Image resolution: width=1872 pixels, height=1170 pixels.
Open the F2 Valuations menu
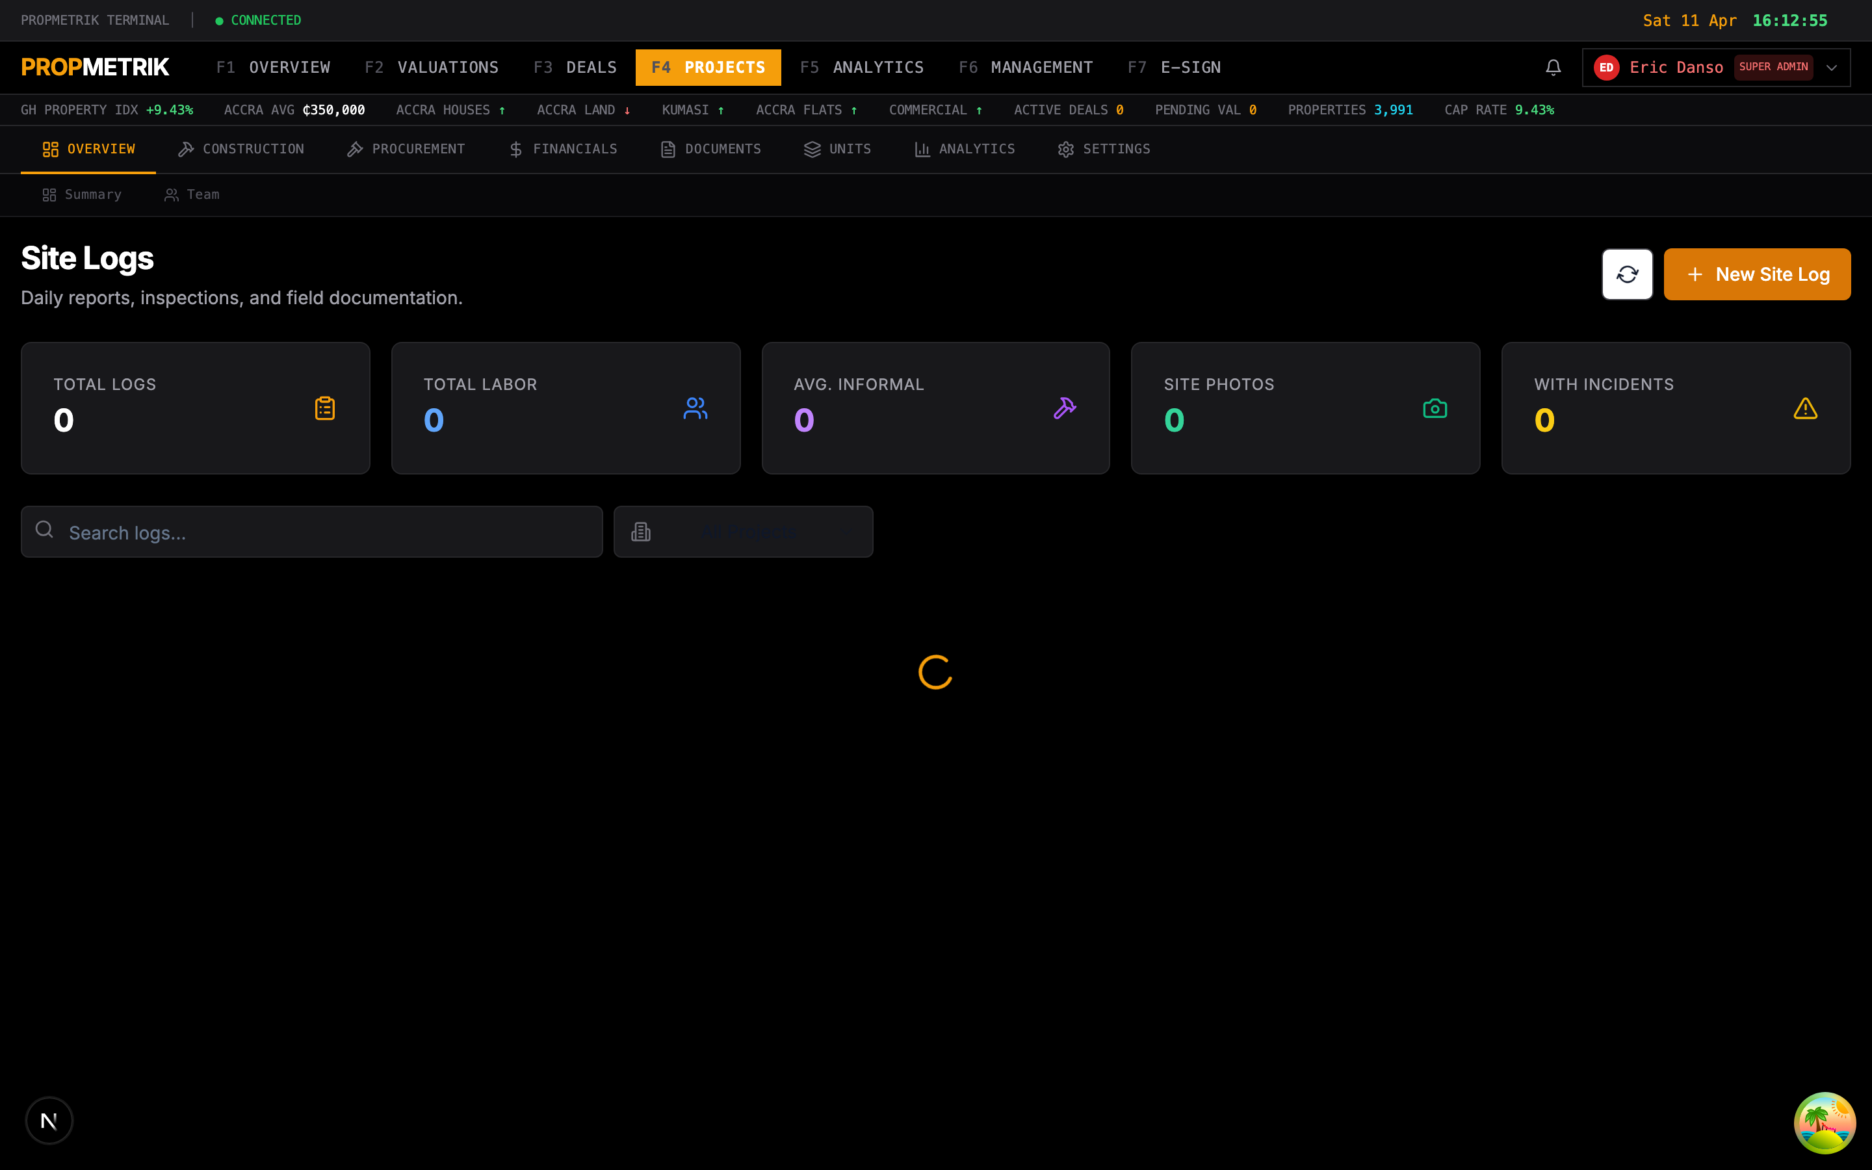pos(432,68)
